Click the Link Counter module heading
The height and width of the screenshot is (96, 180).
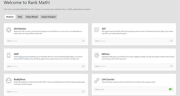pos(108,79)
